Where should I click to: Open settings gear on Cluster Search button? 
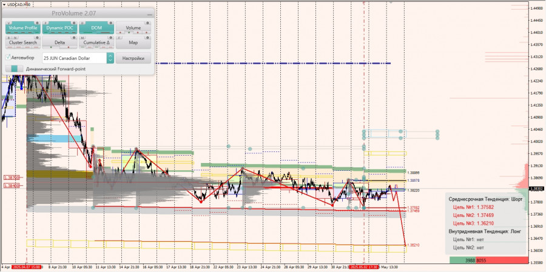pos(38,38)
